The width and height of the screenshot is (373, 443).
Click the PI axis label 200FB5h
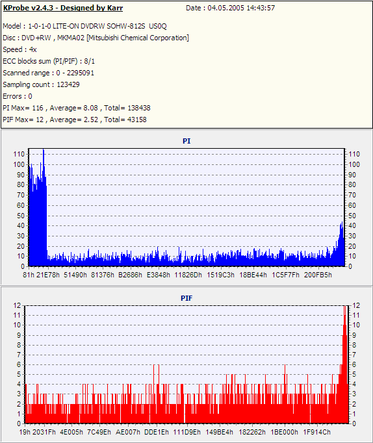(318, 275)
